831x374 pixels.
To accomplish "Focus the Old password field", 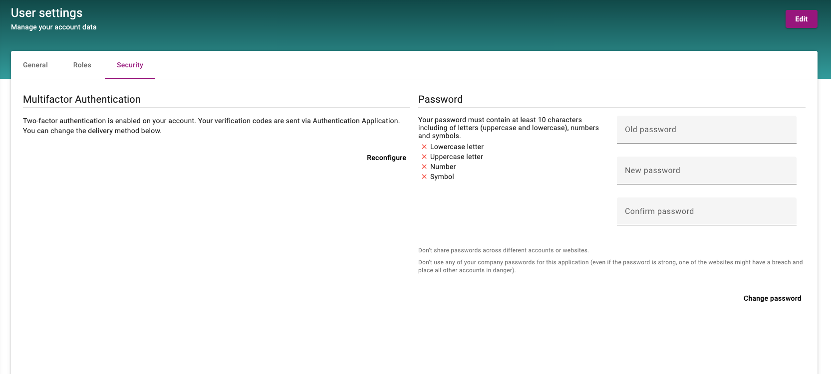I will pyautogui.click(x=706, y=130).
